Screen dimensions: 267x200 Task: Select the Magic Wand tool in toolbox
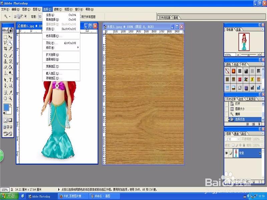click(x=10, y=43)
